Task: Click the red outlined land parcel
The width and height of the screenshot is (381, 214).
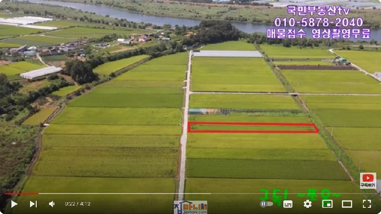Action: [252, 127]
